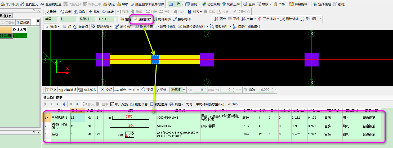
Task: Toggle 交点 intersection snap
Action: pos(106,90)
